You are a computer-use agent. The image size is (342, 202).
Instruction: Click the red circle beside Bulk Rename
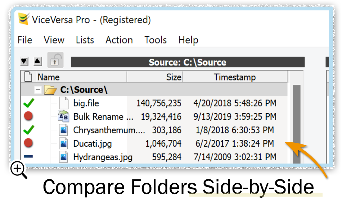[x=28, y=116]
